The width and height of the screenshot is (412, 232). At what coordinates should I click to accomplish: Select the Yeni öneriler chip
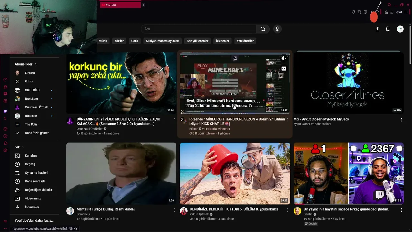pos(245,41)
